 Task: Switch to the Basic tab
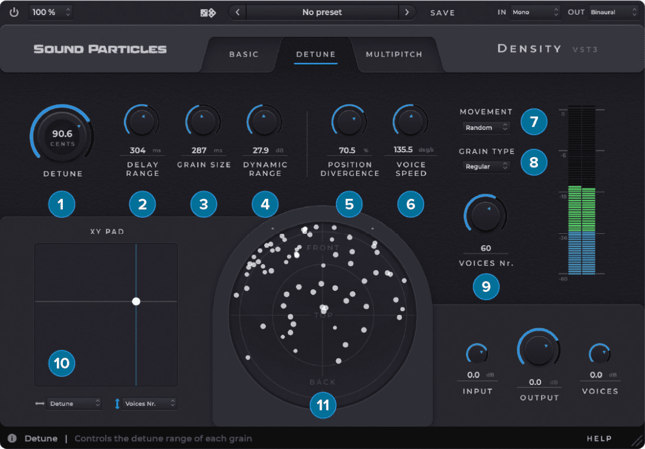point(244,54)
